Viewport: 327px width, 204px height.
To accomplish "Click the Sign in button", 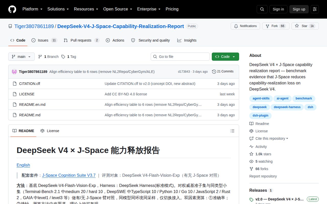I will [278, 9].
